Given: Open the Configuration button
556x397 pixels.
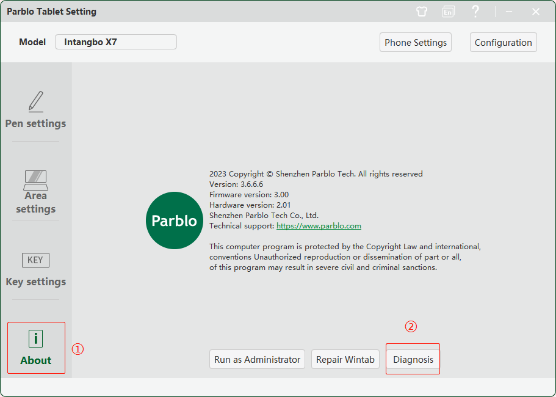Looking at the screenshot, I should [x=503, y=42].
